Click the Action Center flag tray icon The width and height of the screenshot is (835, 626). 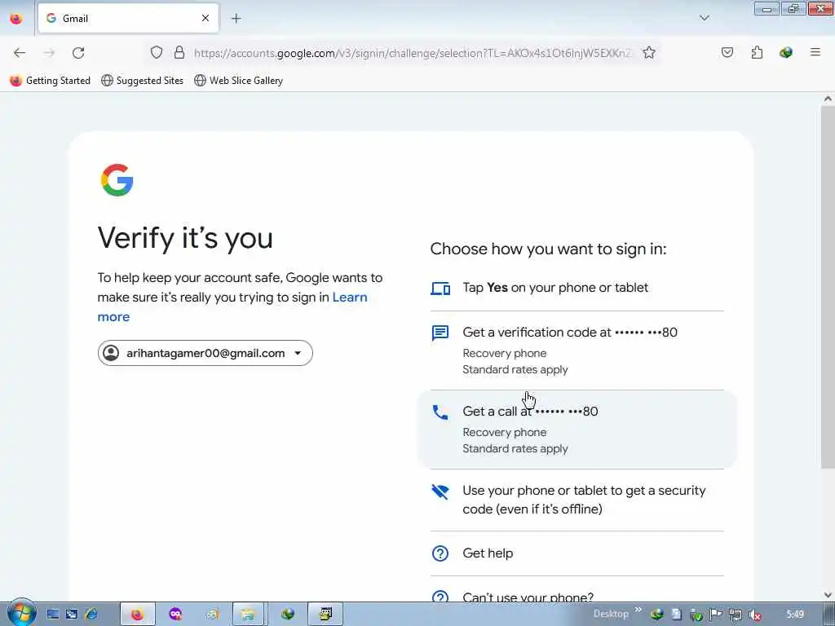[716, 615]
